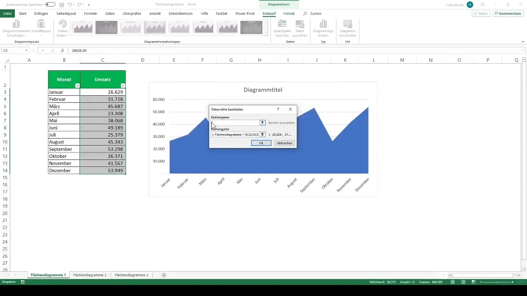527x296 pixels.
Task: Open the Datei tab
Action: click(7, 14)
